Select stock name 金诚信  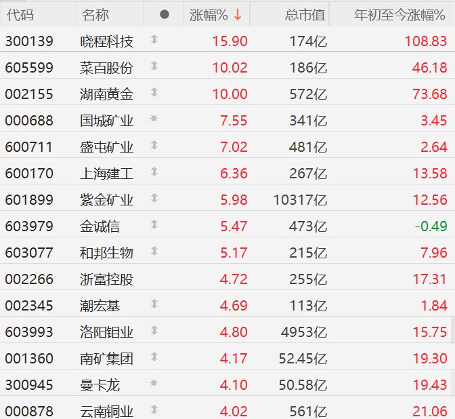(100, 226)
